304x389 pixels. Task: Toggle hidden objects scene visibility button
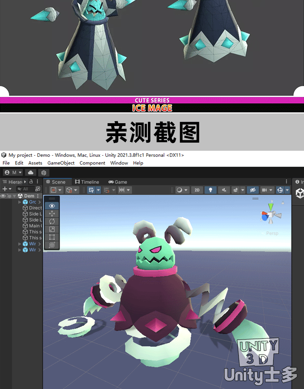coord(253,190)
